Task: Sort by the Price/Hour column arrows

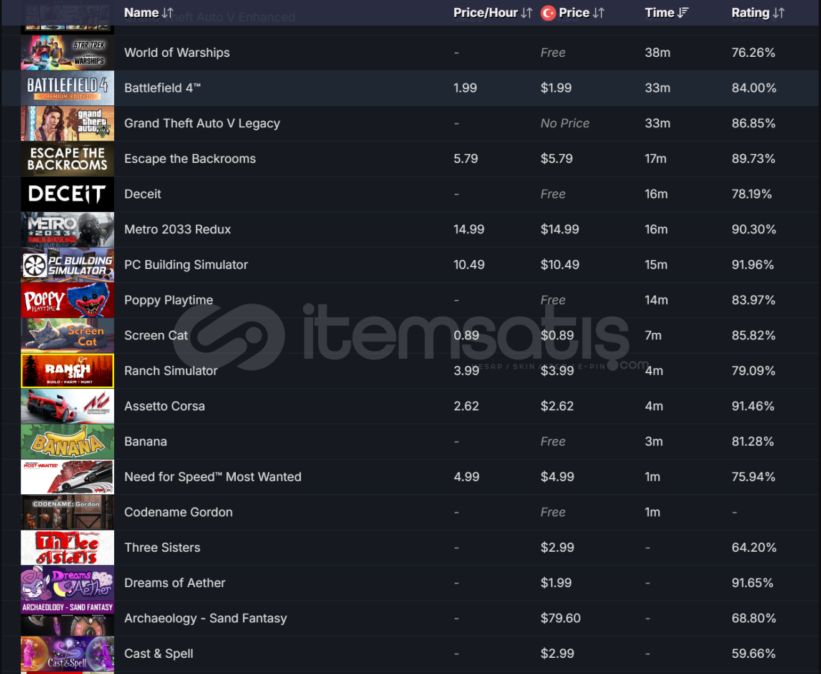Action: click(527, 12)
